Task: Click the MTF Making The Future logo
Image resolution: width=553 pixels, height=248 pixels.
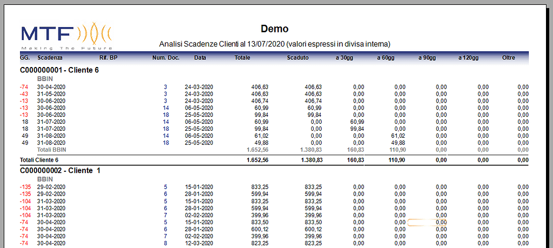Action: tap(66, 36)
